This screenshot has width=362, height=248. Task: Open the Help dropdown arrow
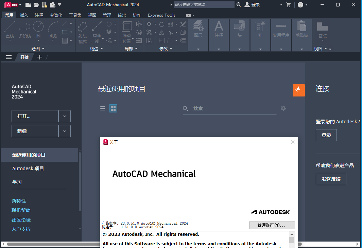click(x=306, y=5)
